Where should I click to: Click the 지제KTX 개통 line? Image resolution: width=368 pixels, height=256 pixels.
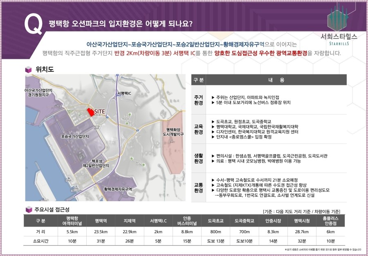click(259, 185)
